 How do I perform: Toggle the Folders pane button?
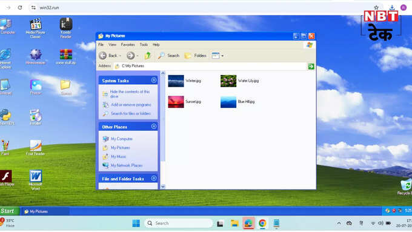pyautogui.click(x=196, y=56)
